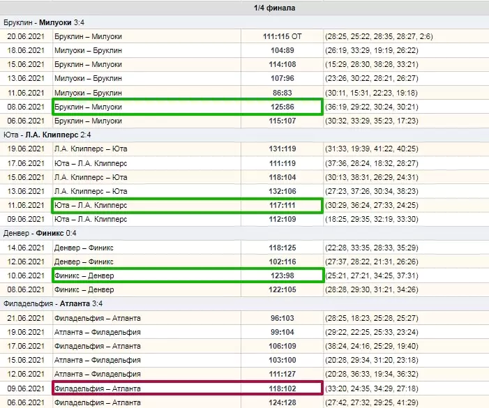Click quarter scores '(28:25, 25:22, 28:35, 28:27, 2:6)'
489x408 pixels.
click(379, 36)
